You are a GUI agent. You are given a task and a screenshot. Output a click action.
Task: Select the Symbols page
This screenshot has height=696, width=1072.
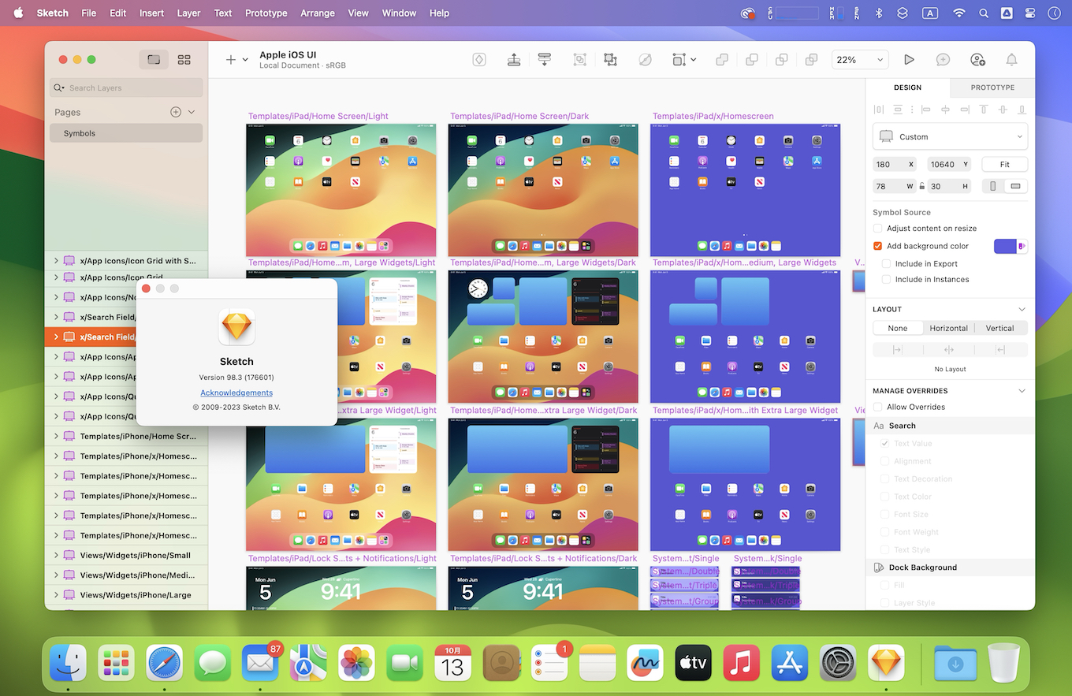(126, 133)
